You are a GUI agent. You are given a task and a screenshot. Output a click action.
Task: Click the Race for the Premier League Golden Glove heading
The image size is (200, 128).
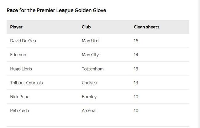point(56,10)
